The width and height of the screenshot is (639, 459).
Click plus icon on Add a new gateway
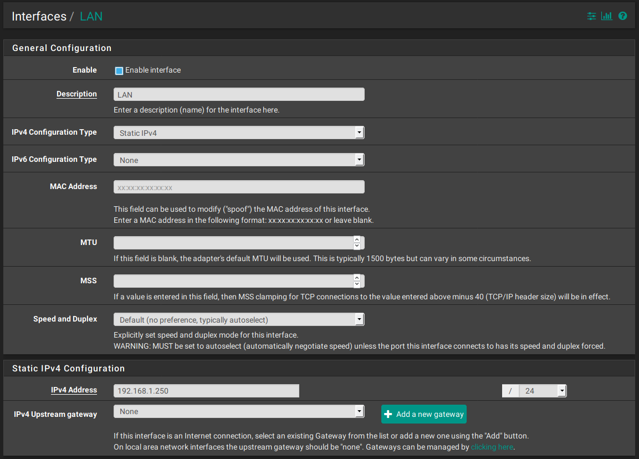388,414
